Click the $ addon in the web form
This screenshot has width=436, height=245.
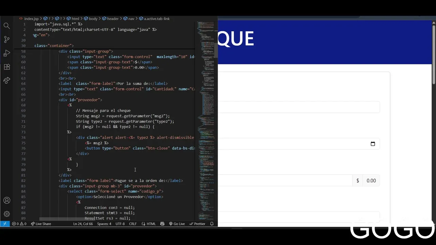358,181
